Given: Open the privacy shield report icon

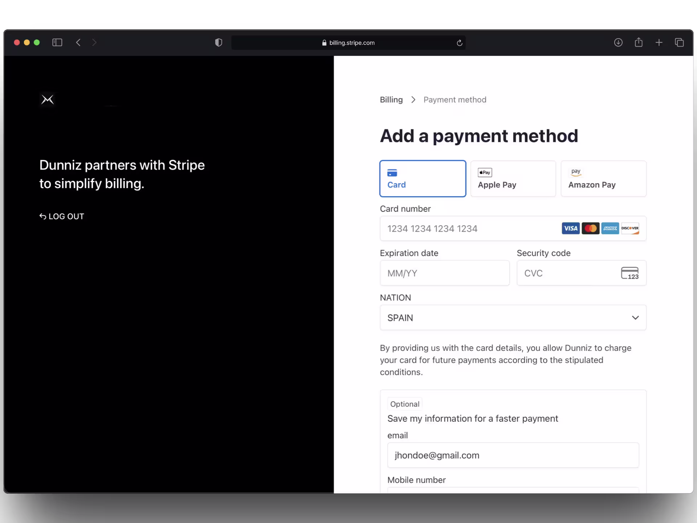Looking at the screenshot, I should click(x=219, y=42).
